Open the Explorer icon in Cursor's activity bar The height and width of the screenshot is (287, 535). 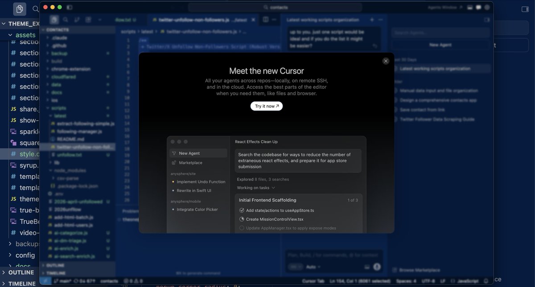54,20
